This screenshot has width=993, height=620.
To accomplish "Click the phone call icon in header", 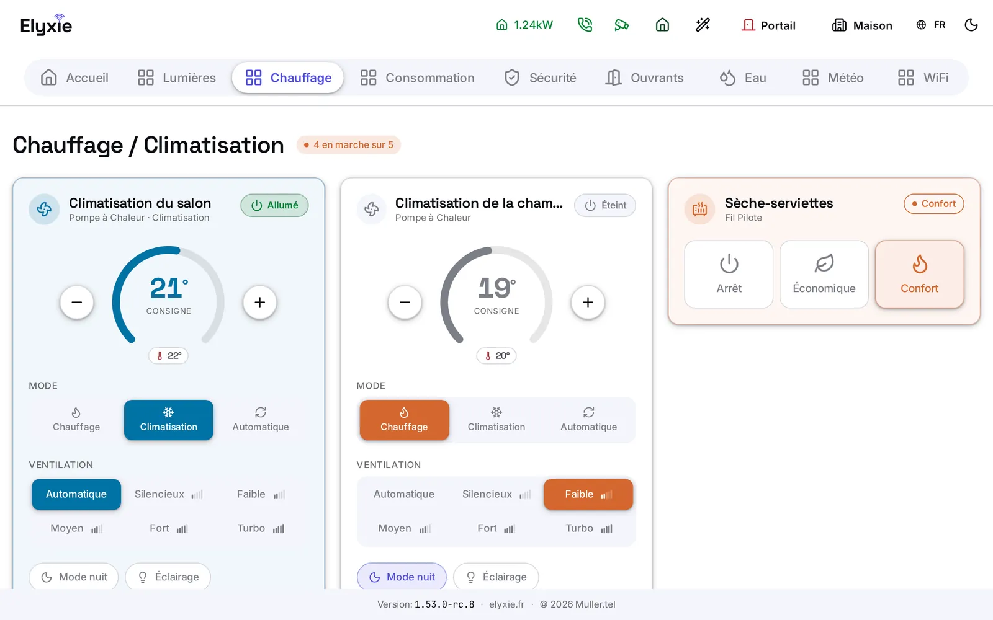I will click(585, 25).
